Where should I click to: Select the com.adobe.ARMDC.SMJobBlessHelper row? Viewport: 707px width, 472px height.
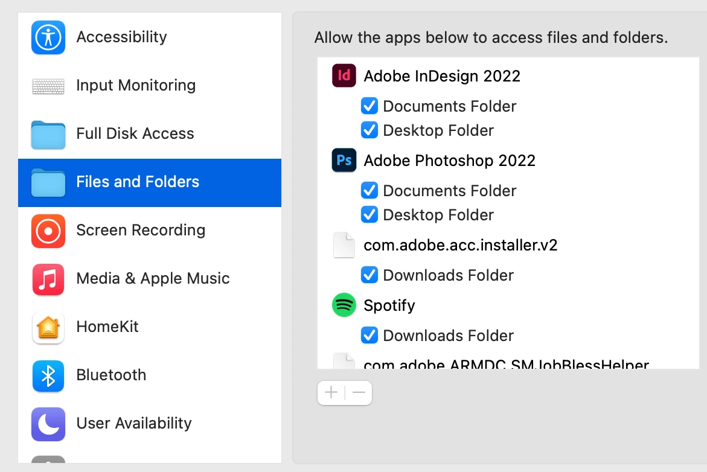click(x=508, y=362)
